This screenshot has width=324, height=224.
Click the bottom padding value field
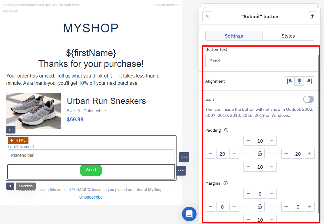pos(260,167)
